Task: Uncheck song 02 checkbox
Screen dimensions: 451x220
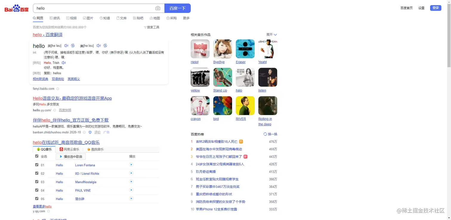Action: click(x=37, y=173)
